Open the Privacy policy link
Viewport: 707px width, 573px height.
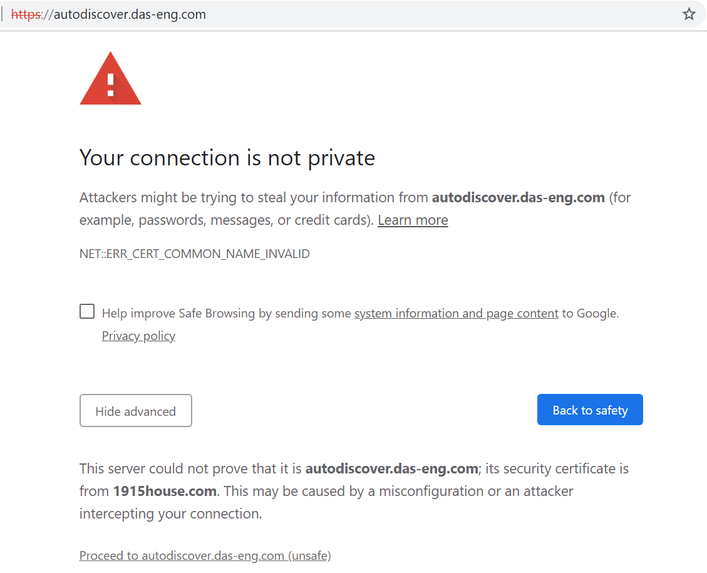(138, 336)
